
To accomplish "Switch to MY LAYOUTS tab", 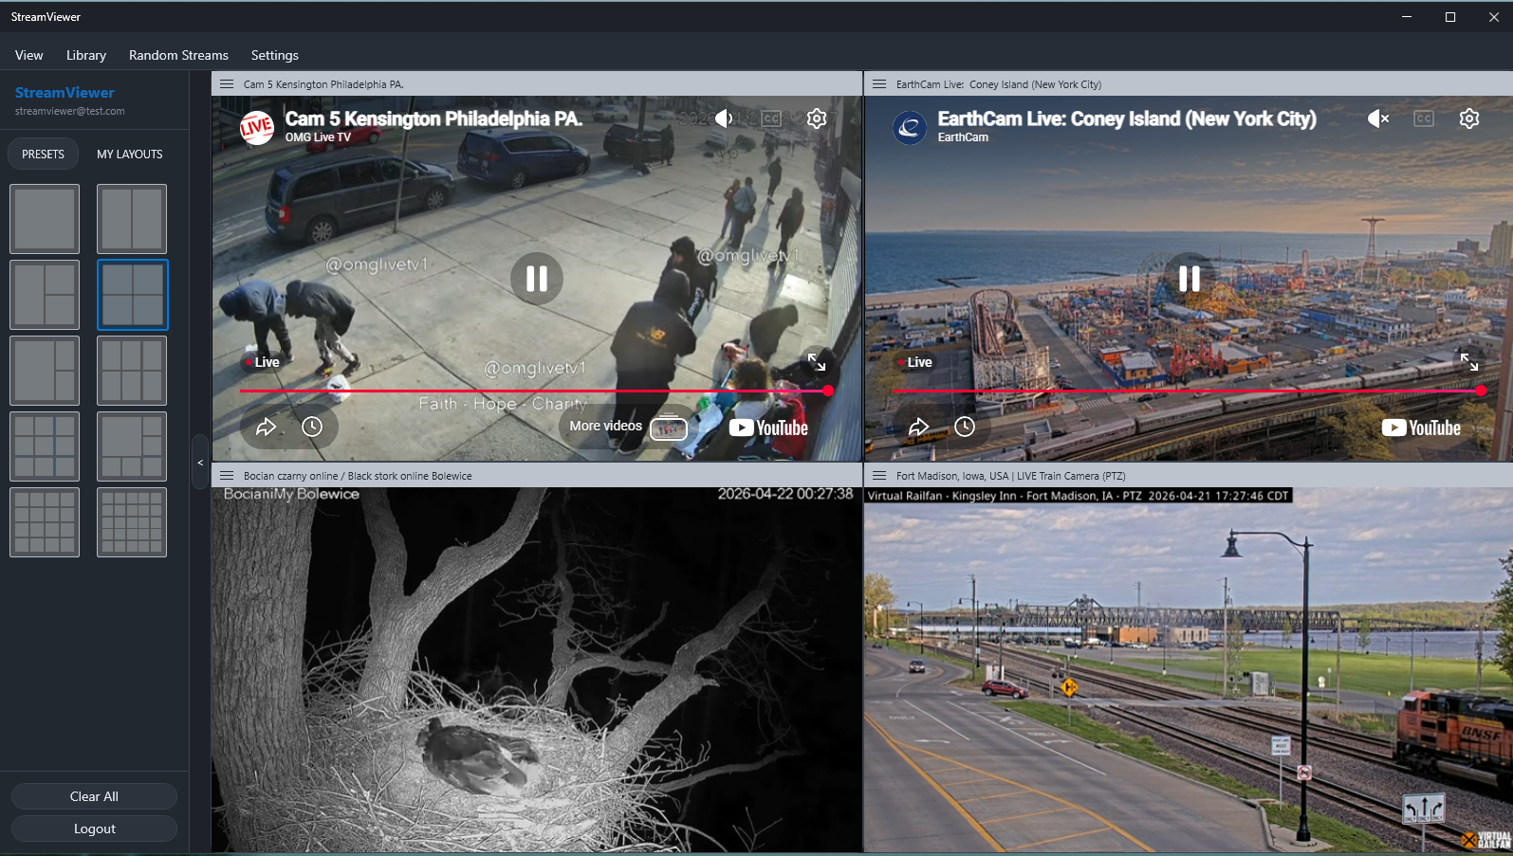I will coord(130,154).
